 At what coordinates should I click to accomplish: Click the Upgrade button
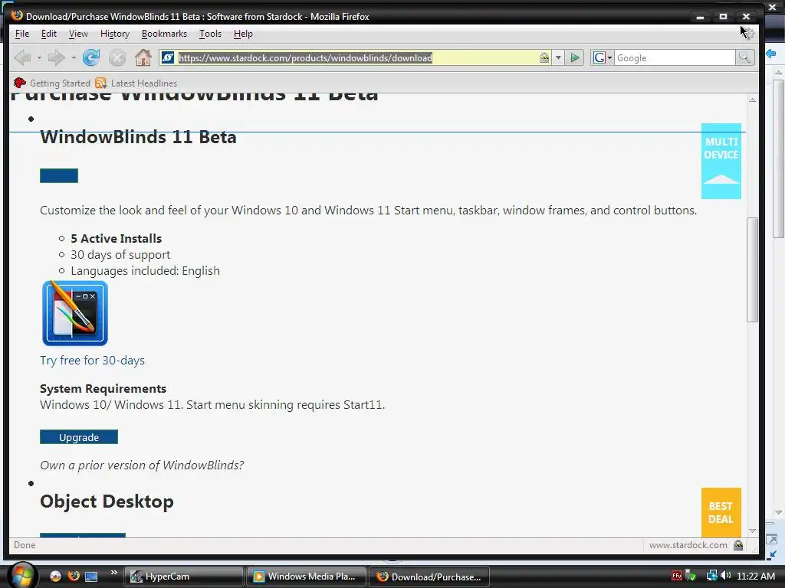coord(79,437)
